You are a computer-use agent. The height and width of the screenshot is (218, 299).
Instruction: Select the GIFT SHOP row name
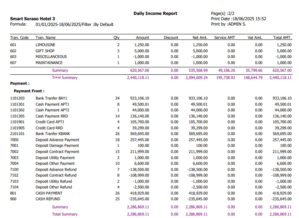tap(45, 51)
